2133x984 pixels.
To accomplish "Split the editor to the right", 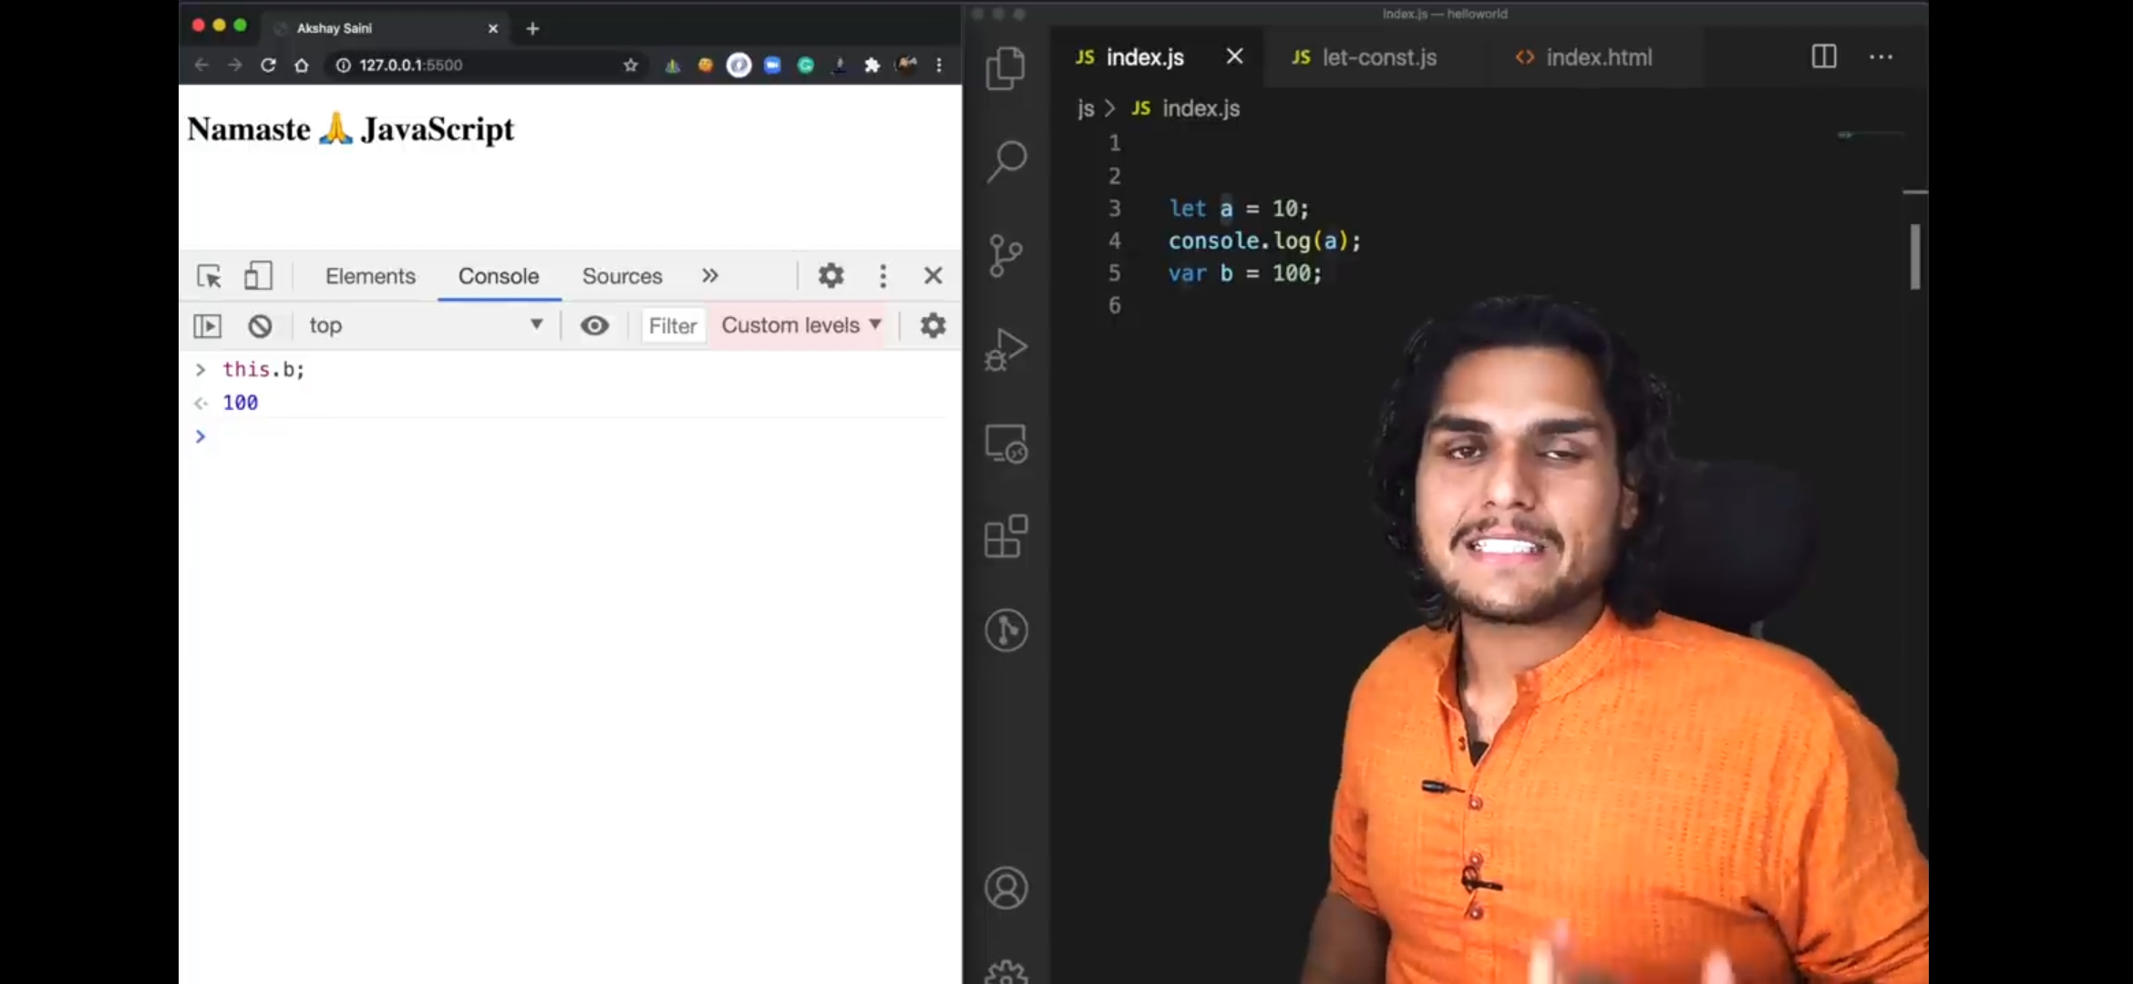I will (1824, 57).
